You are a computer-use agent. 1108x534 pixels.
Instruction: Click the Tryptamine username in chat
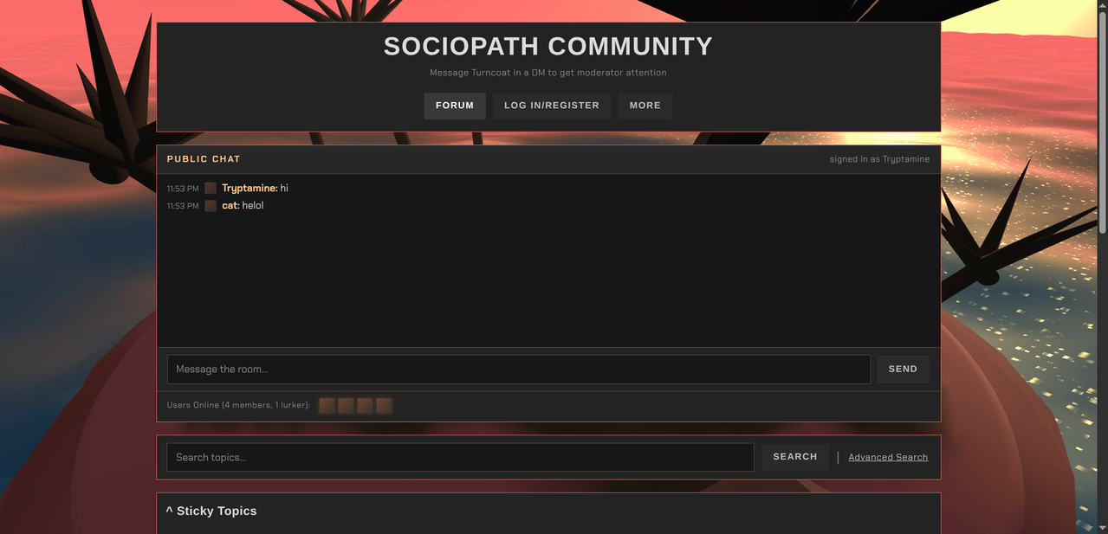[249, 188]
